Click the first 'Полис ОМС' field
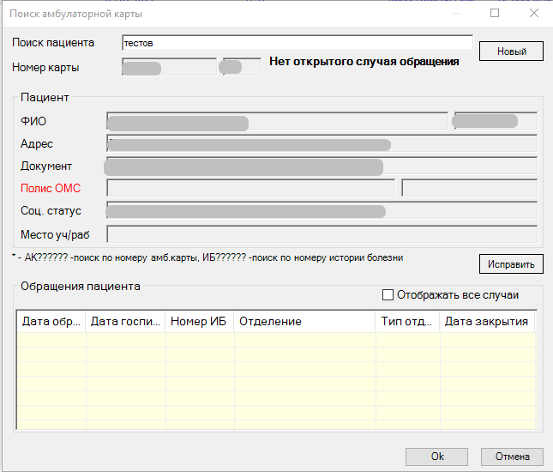 tap(250, 188)
